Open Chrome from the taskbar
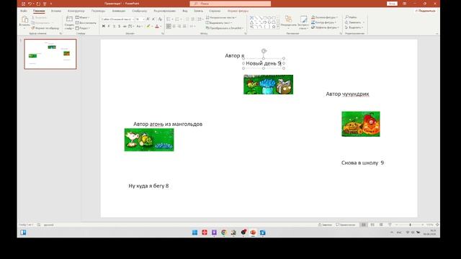This screenshot has height=259, width=461. pos(224,232)
